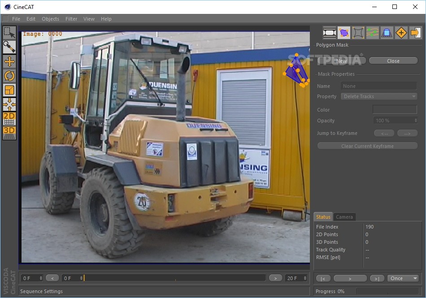This screenshot has height=298, width=426.
Task: Minimize the CineCAT window
Action: [x=374, y=7]
